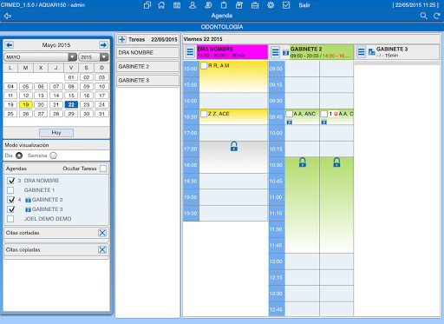Click the Hoy button

56,133
